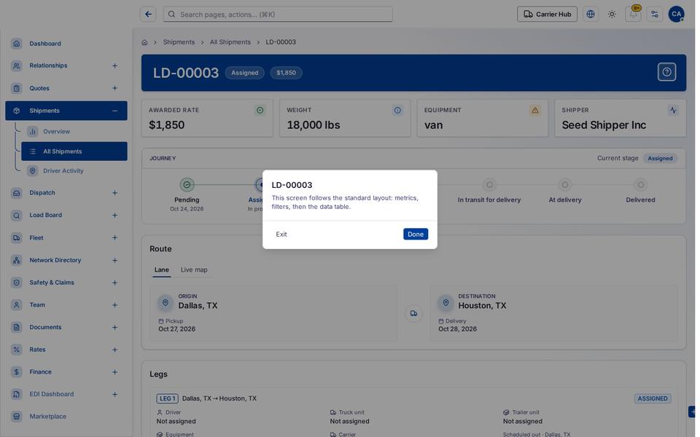
Task: Click the home breadcrumb icon
Action: (x=144, y=42)
